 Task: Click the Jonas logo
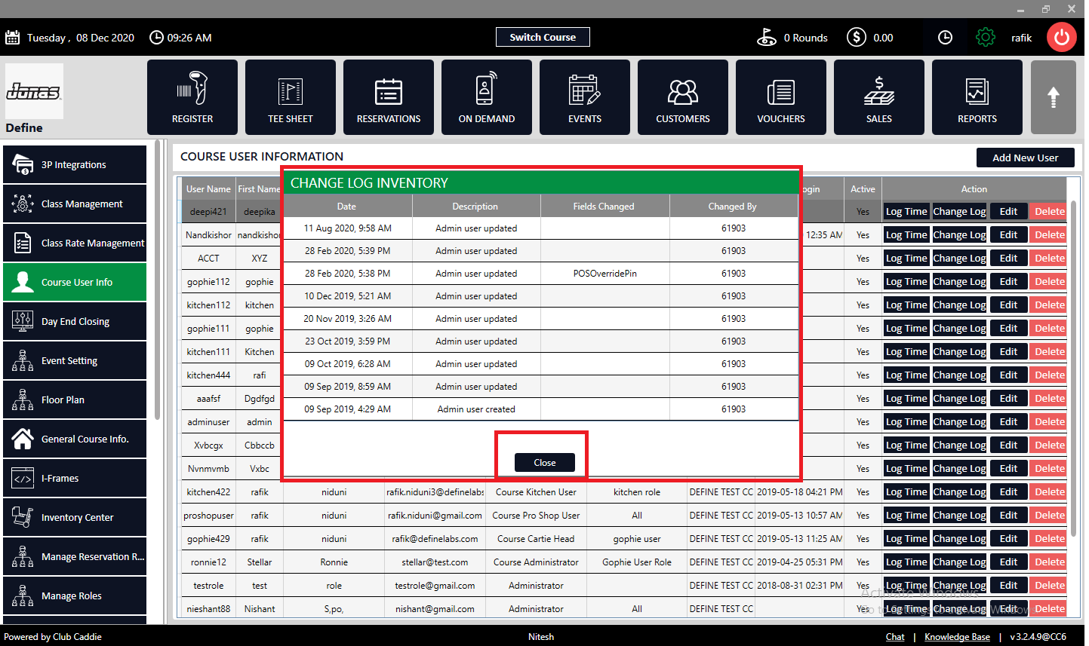pyautogui.click(x=34, y=91)
